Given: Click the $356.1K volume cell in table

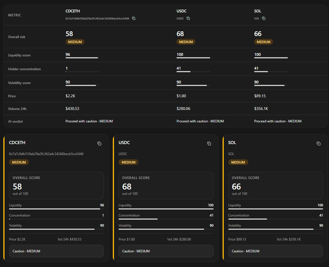Looking at the screenshot, I should (261, 109).
